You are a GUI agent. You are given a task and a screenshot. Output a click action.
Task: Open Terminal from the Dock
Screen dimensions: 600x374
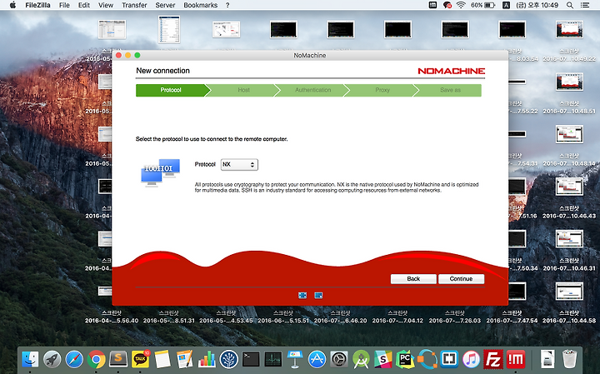251,360
